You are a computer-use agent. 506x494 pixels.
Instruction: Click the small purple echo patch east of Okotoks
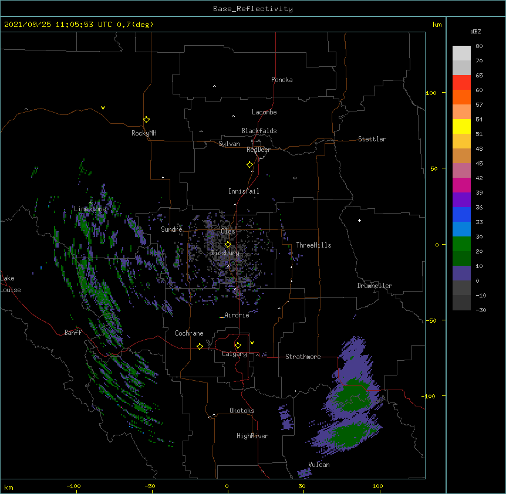[x=286, y=418]
